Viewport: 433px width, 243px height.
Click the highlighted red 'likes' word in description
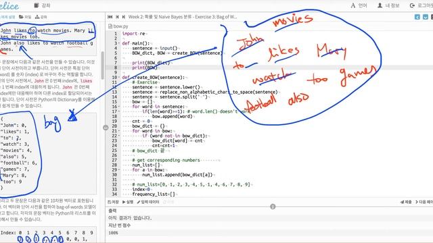click(x=86, y=81)
